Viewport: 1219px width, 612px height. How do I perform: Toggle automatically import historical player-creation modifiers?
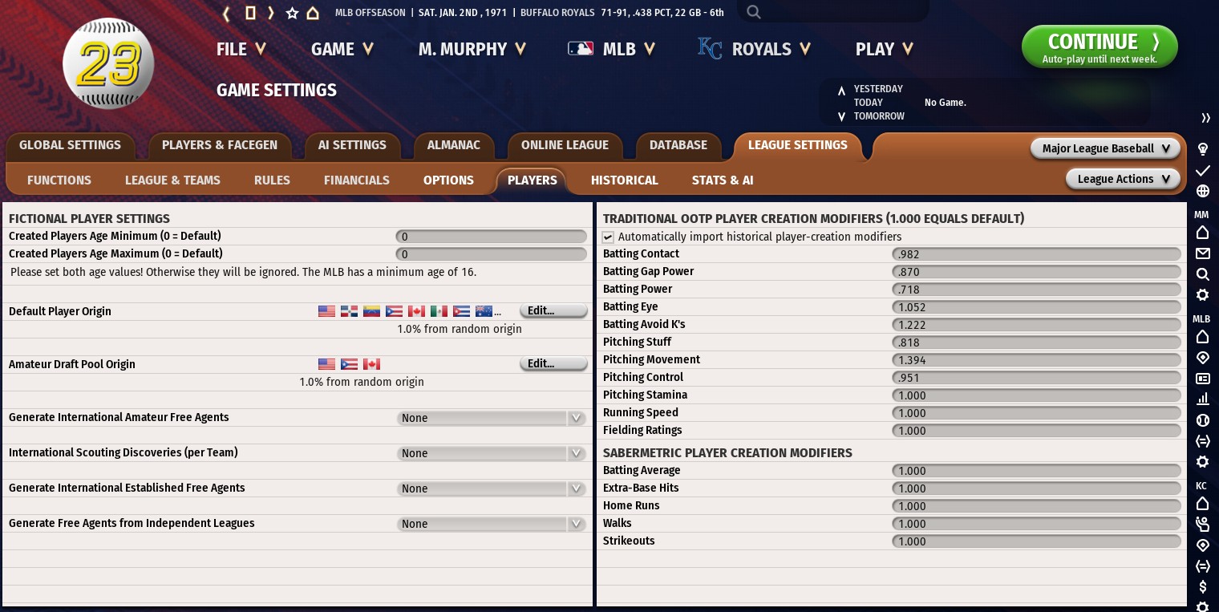tap(608, 237)
